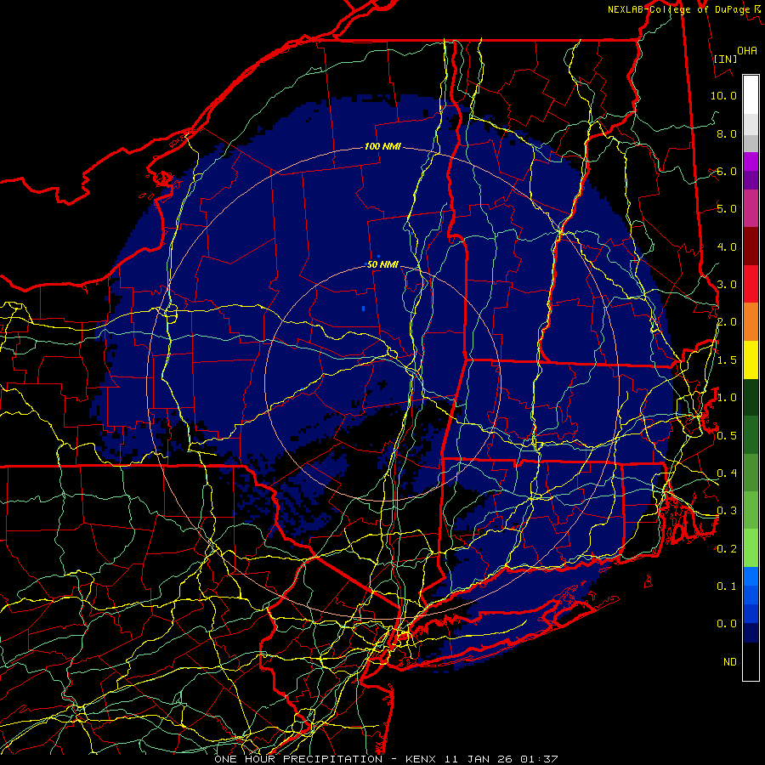Click the white swatch atop the legend
The image size is (765, 765).
click(751, 95)
